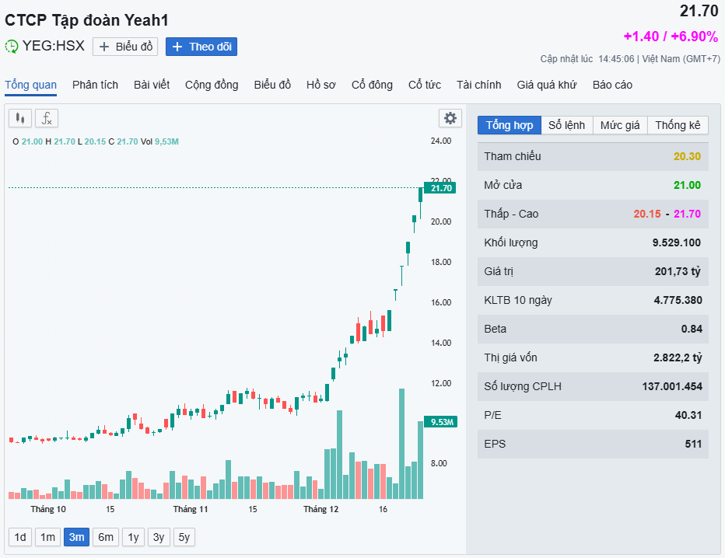Click the plus Biểu đồ button
This screenshot has height=558, width=725.
coord(125,47)
